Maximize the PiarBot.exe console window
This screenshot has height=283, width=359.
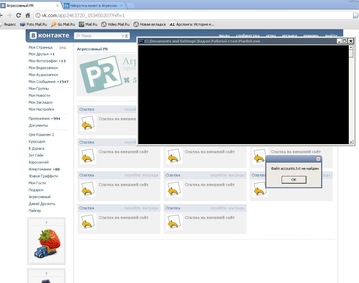pyautogui.click(x=345, y=41)
